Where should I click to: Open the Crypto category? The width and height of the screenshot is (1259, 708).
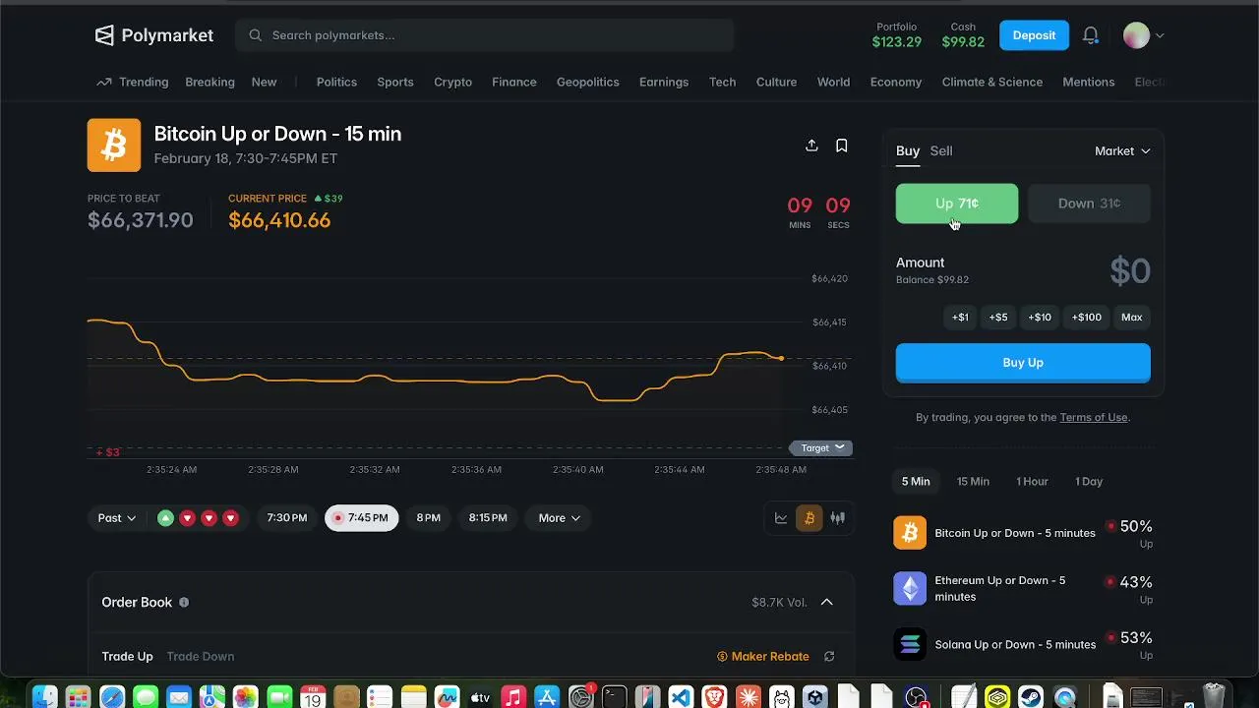tap(453, 82)
